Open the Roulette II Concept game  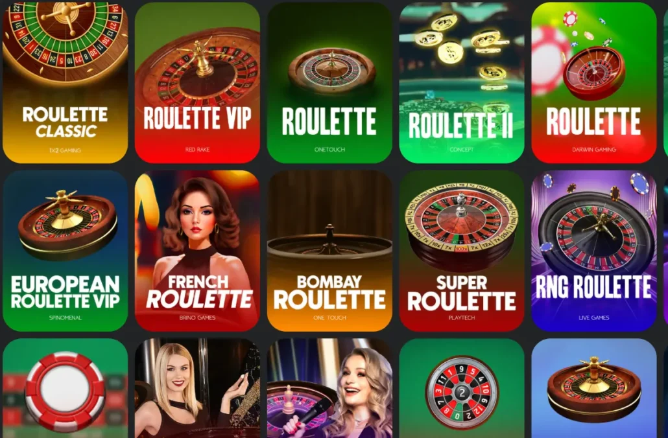pyautogui.click(x=461, y=82)
